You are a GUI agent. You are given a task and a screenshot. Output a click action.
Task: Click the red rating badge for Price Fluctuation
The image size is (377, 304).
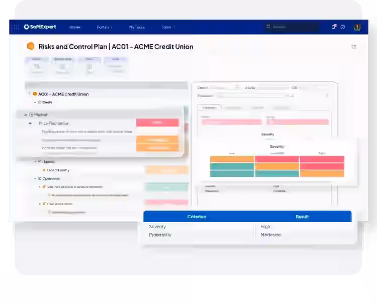click(157, 123)
